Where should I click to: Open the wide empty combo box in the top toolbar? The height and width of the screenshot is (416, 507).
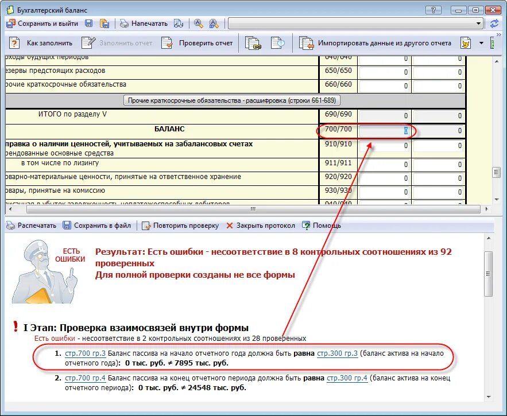click(355, 24)
